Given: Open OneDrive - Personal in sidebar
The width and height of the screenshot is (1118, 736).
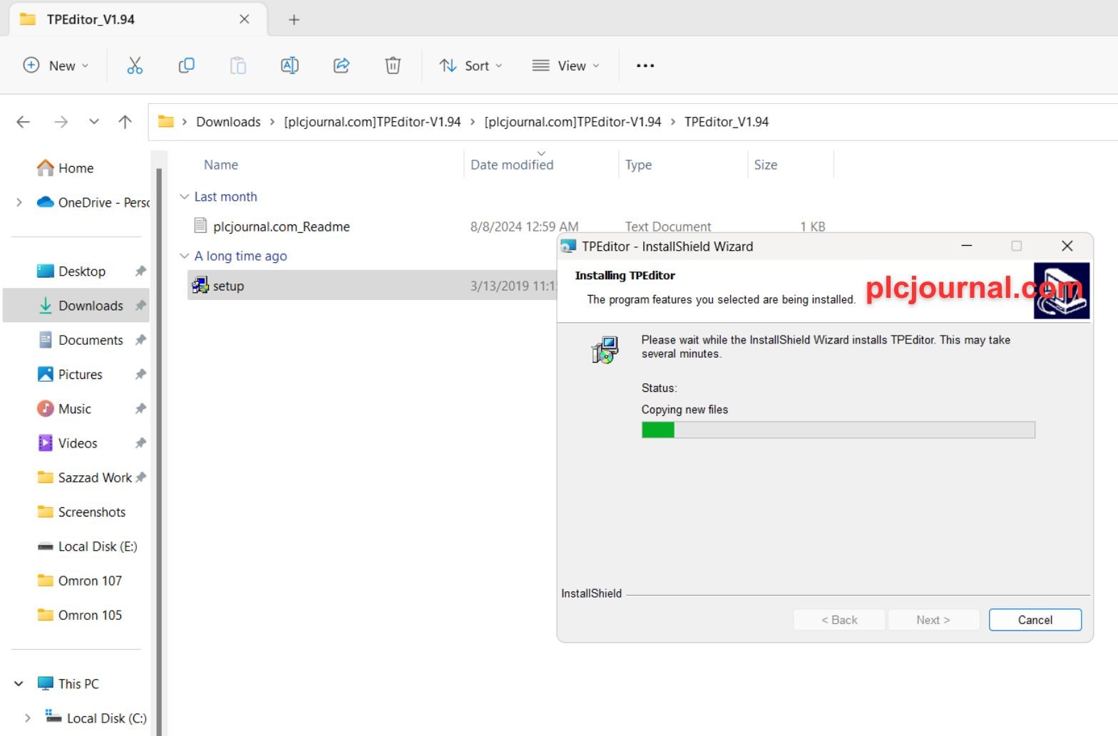Looking at the screenshot, I should pos(93,202).
